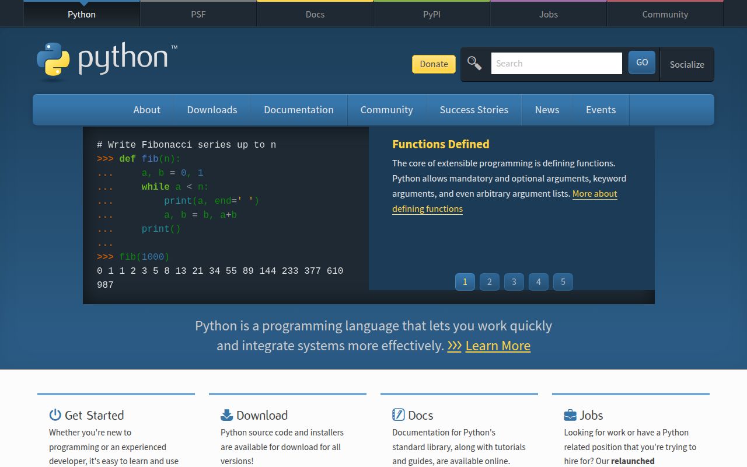
Task: Open the Python tab in top bar
Action: [82, 14]
